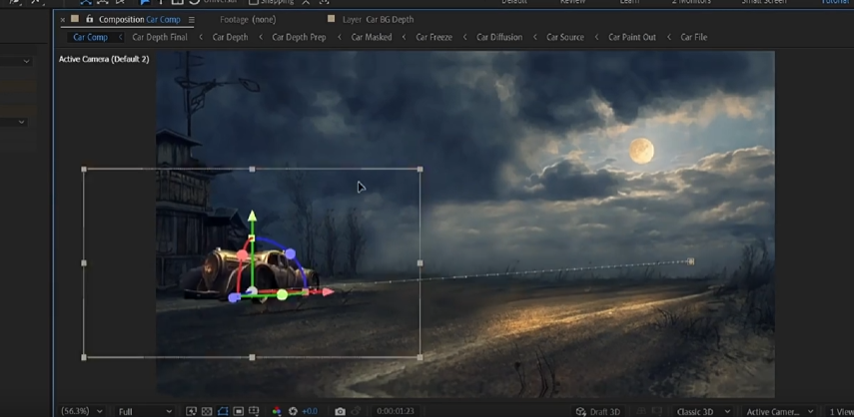Click the tan label swatch beside Layer tab
Viewport: 854px width, 417px height.
tap(332, 19)
